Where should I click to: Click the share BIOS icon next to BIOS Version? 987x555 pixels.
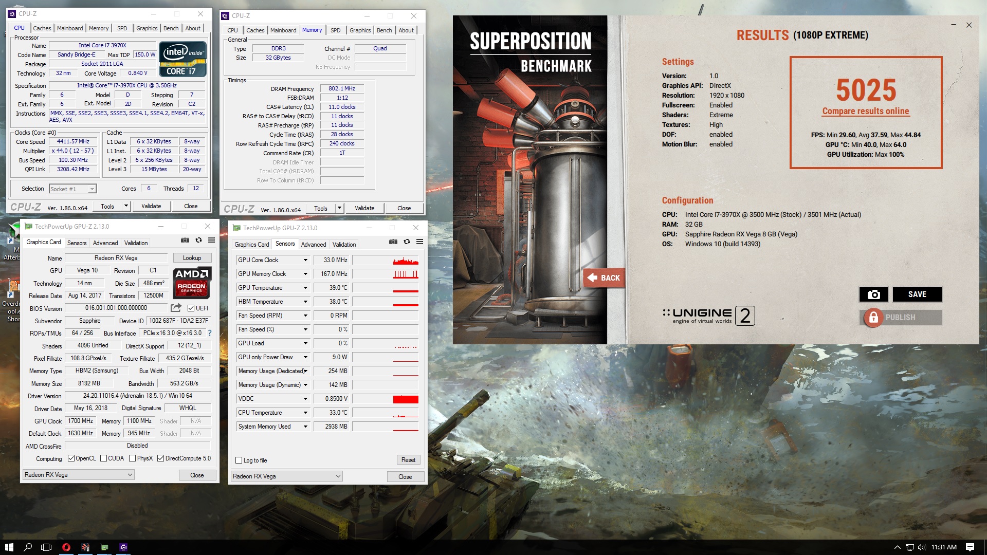click(176, 308)
